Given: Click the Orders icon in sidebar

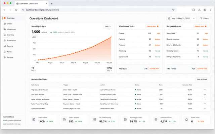Looking at the screenshot, I should 5,24.
